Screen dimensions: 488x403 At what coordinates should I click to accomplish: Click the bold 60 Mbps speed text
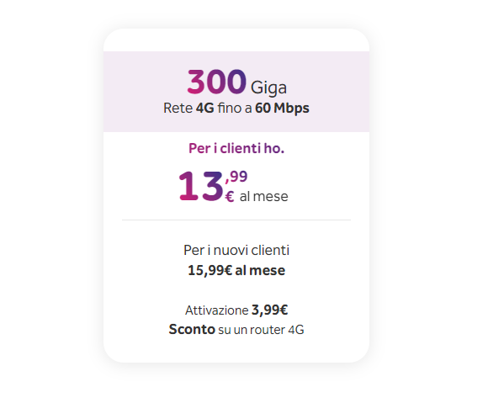pyautogui.click(x=282, y=109)
